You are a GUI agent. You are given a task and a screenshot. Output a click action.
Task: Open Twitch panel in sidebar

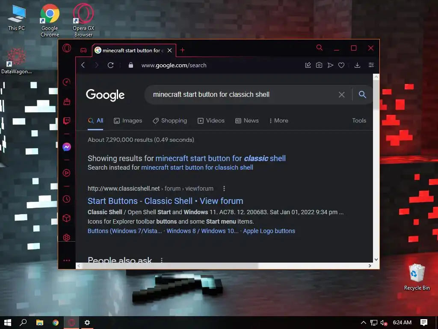66,121
